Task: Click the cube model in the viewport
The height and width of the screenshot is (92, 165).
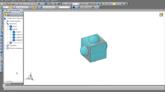Action: 94,48
